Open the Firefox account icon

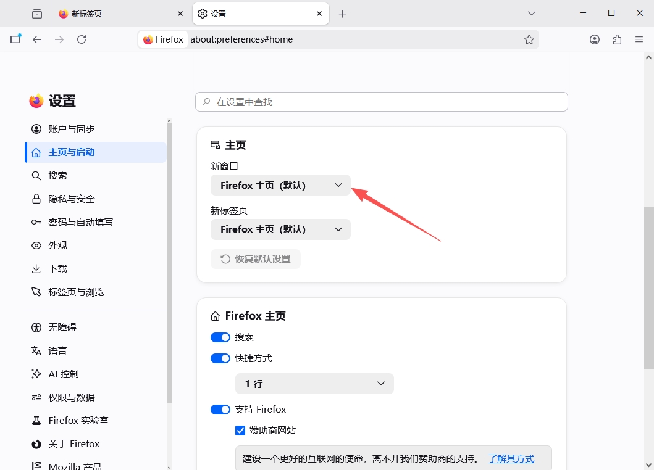[594, 39]
